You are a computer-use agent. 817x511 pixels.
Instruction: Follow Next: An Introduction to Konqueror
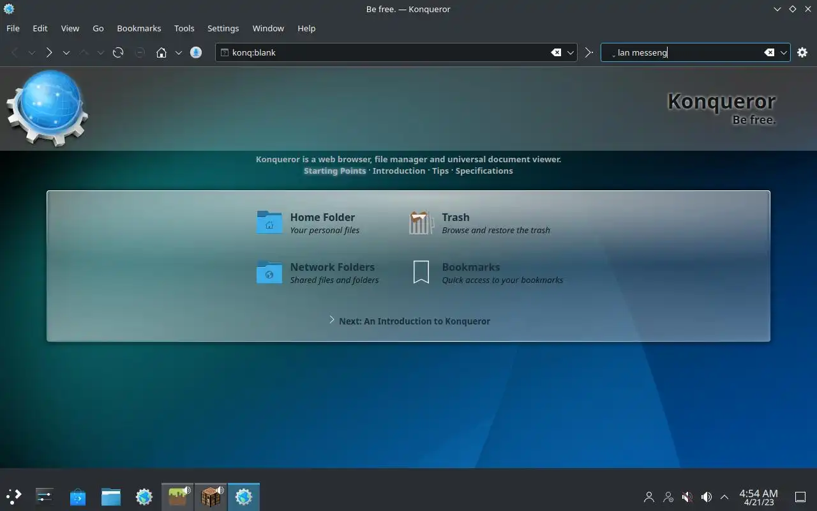click(414, 321)
